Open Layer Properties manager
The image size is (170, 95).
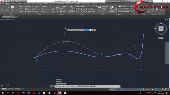(71, 9)
